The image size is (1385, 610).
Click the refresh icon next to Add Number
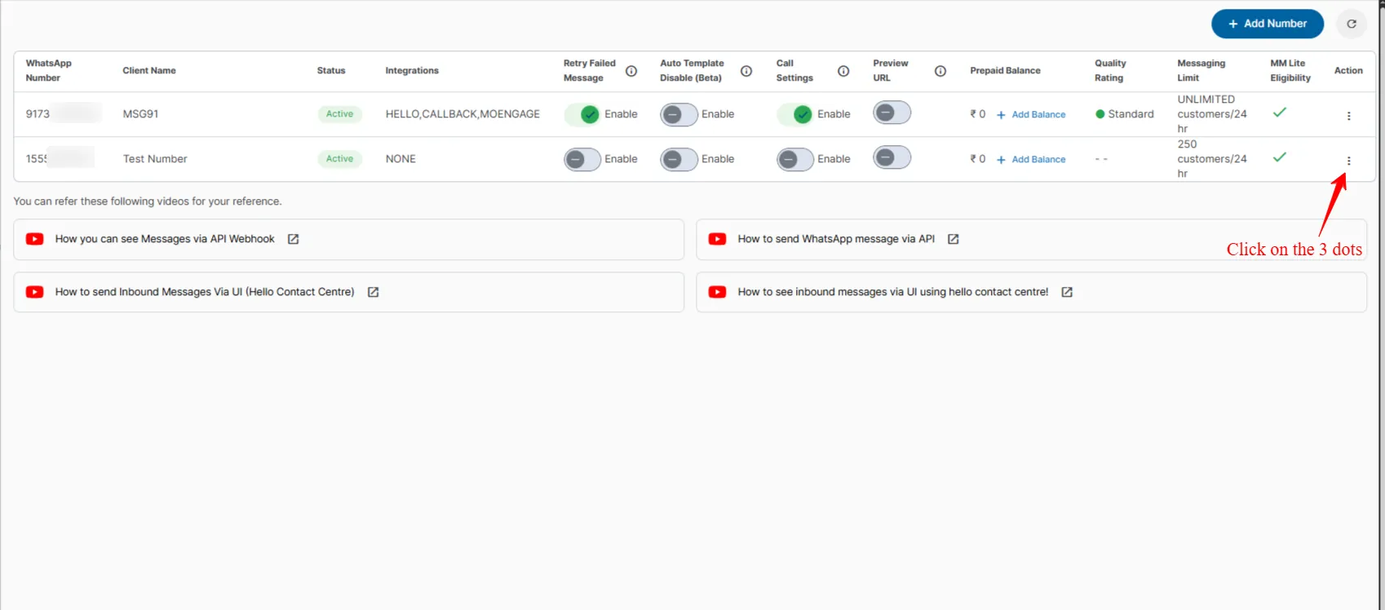1352,24
